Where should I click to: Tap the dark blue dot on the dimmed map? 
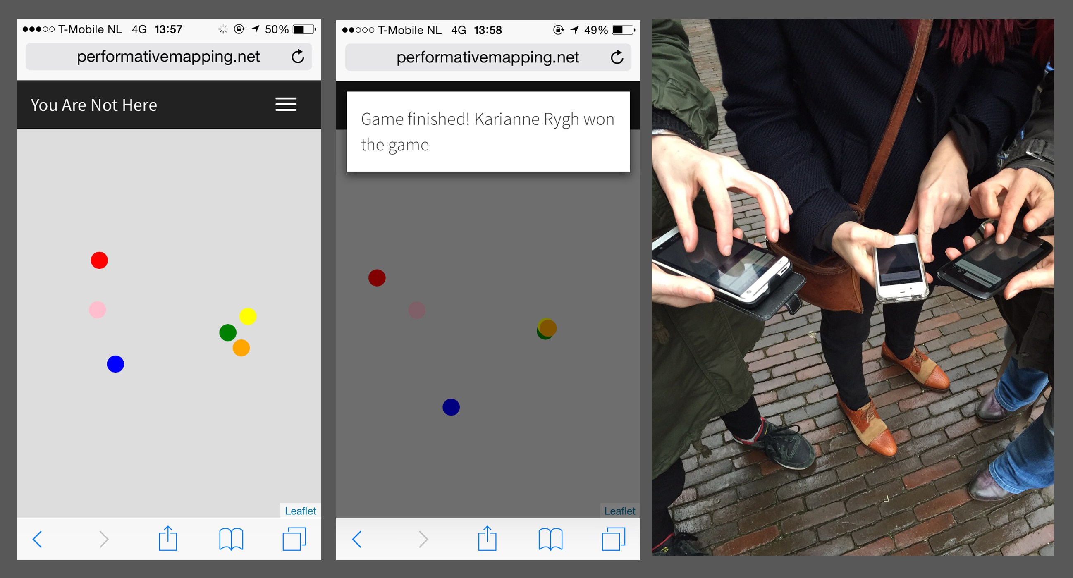tap(451, 407)
